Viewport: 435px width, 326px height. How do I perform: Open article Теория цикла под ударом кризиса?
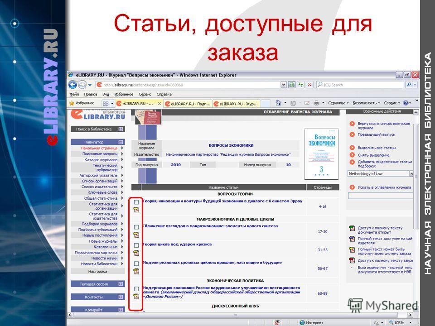[x=177, y=244]
